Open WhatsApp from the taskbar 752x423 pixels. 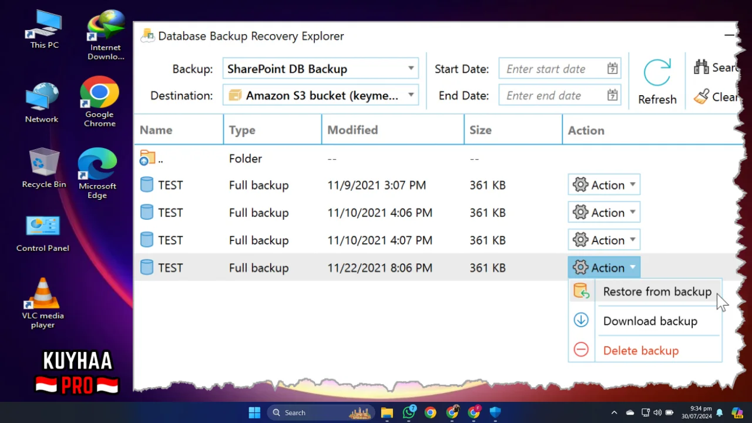409,412
